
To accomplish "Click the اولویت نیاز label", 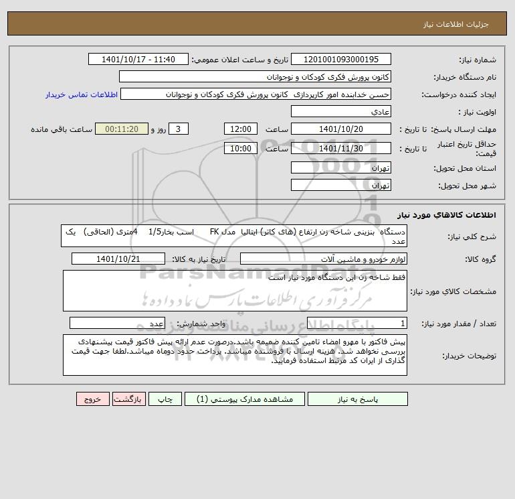I will (x=478, y=112).
